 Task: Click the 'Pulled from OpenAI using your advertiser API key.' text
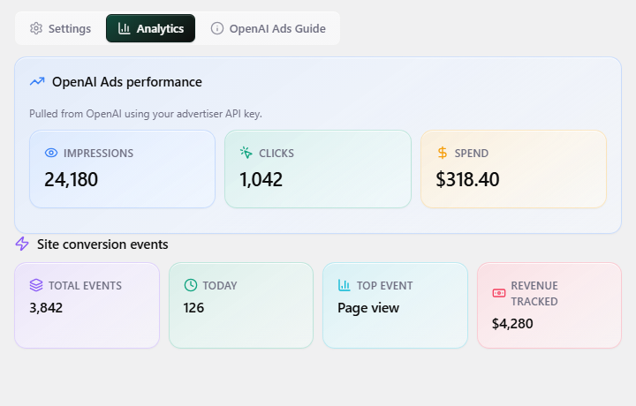pyautogui.click(x=146, y=114)
